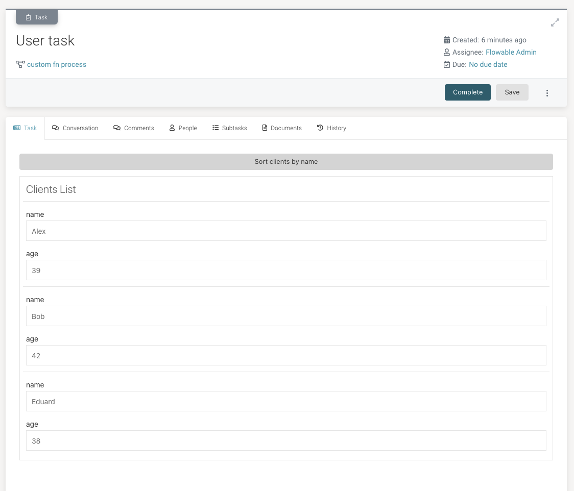
Task: Set due date via No due date link
Action: 488,64
